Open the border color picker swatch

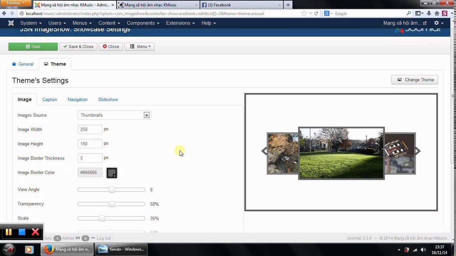click(112, 173)
